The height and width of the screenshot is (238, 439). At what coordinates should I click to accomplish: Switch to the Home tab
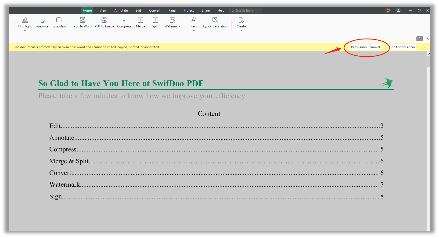coord(87,10)
